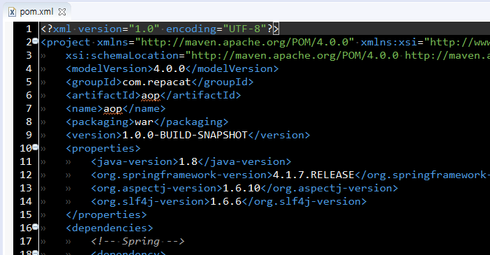Image resolution: width=490 pixels, height=255 pixels.
Task: Click the closing packaging tag on line 8
Action: (x=191, y=122)
